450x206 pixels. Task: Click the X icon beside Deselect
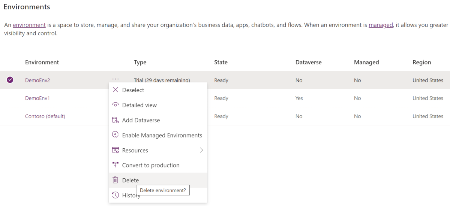coord(115,90)
